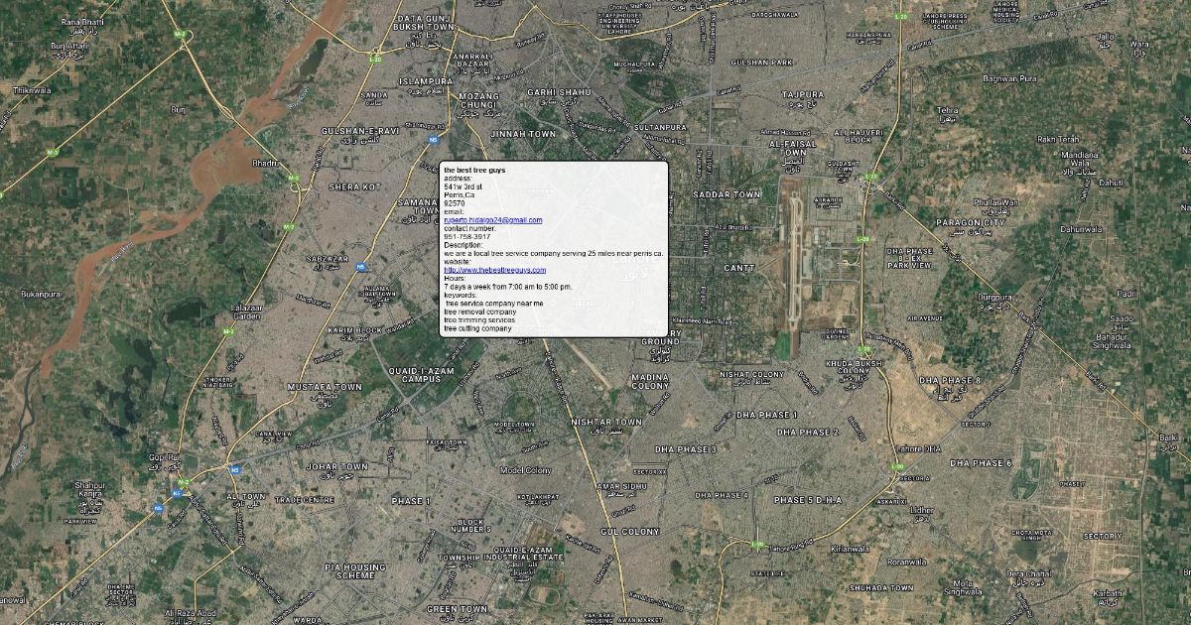Click the Saddar Town map label
The height and width of the screenshot is (625, 1191).
tap(727, 194)
